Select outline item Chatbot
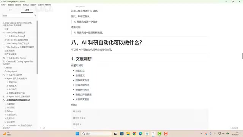 tap(8, 68)
